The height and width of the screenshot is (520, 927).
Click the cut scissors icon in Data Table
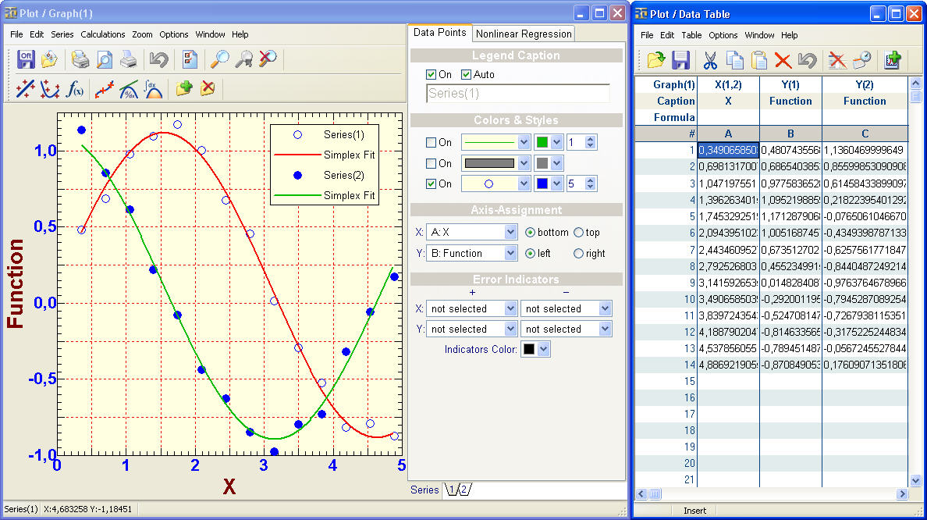710,60
